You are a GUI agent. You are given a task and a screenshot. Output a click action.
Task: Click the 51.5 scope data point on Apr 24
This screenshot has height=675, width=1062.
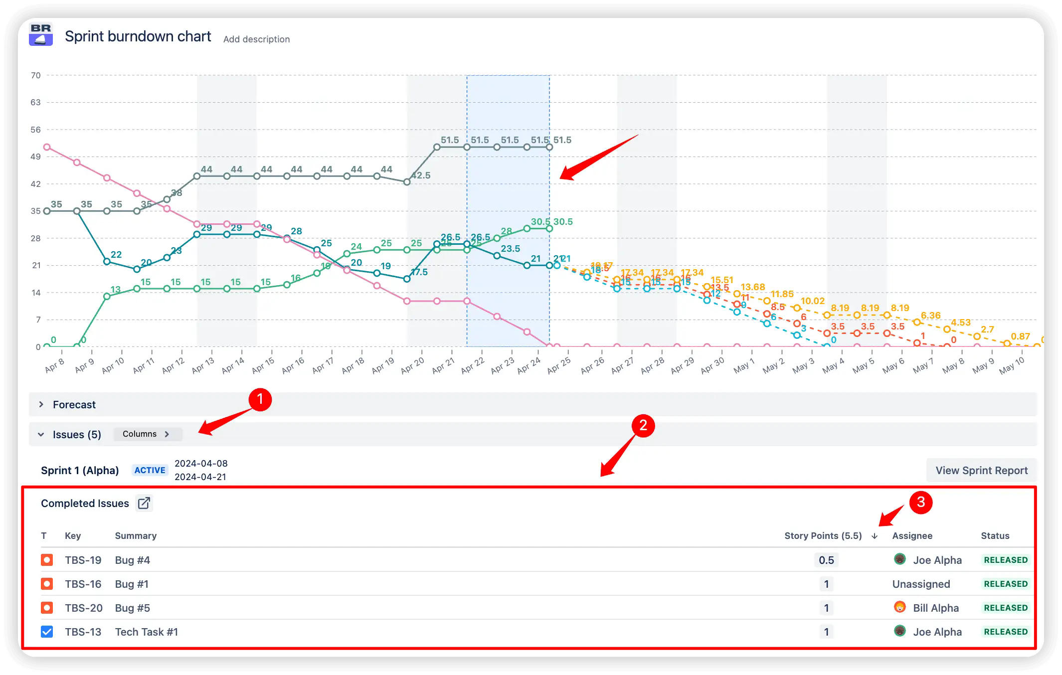[527, 147]
